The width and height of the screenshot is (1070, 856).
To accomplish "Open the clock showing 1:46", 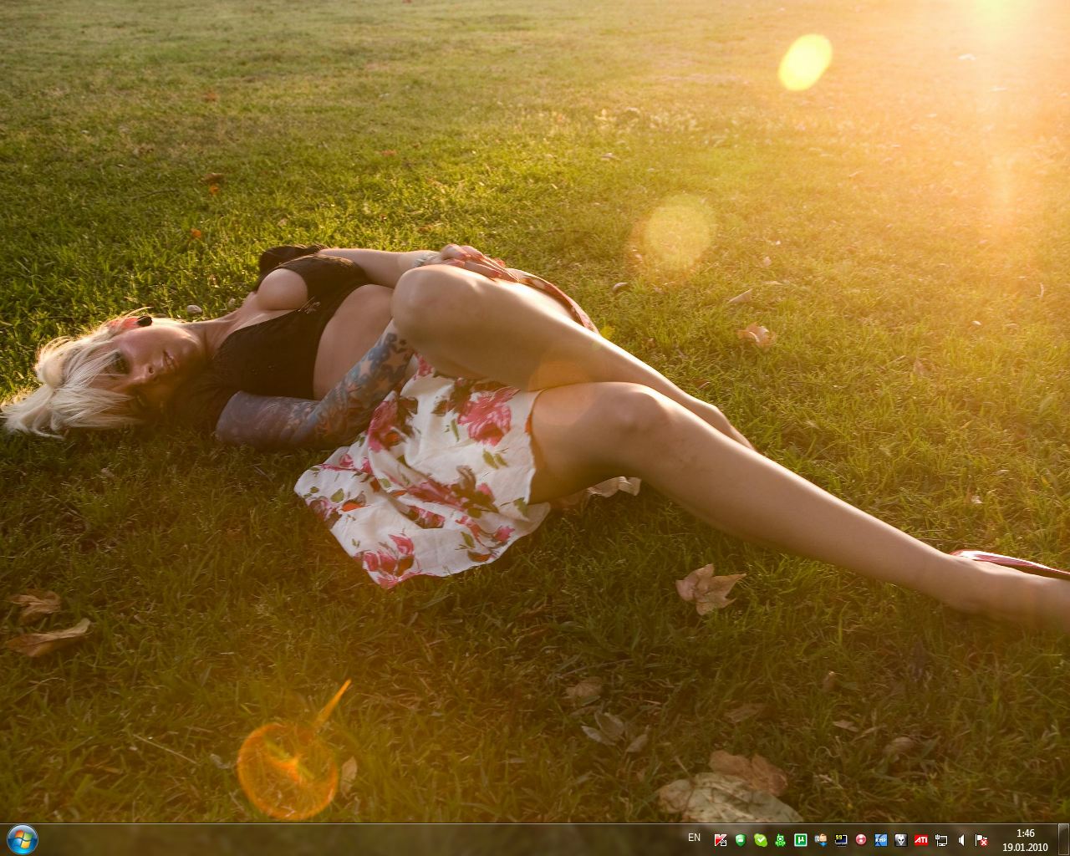I will 1025,839.
